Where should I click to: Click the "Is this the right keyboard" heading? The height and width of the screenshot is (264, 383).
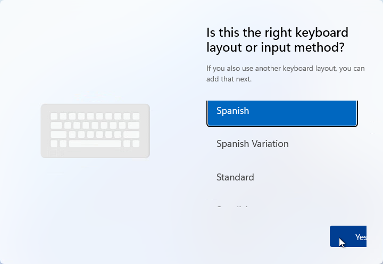click(x=277, y=32)
